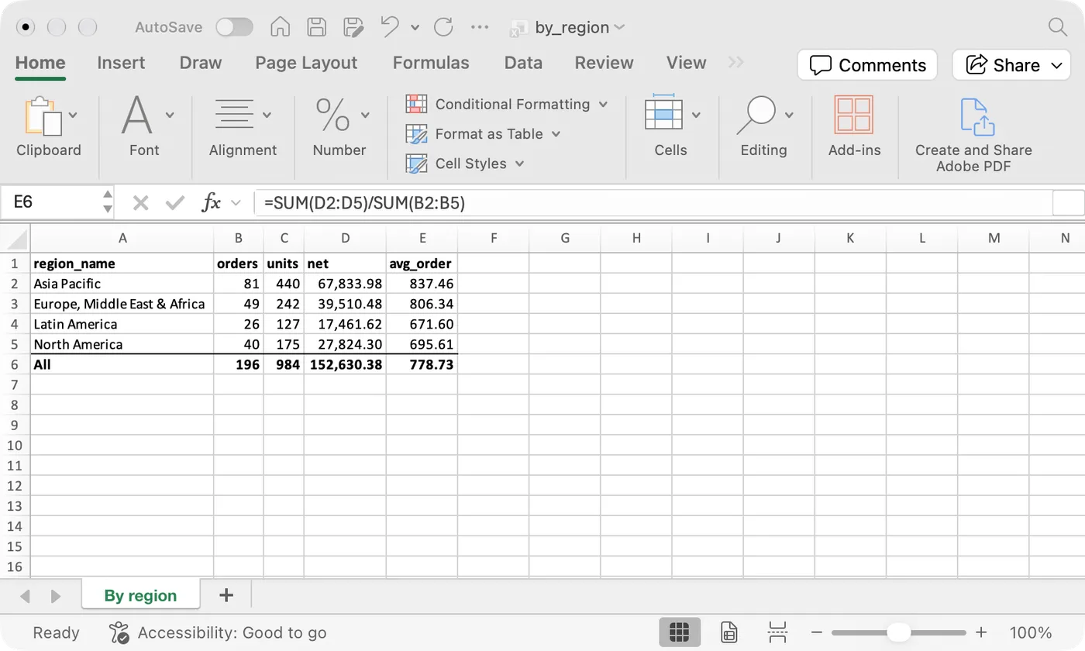The height and width of the screenshot is (651, 1085).
Task: Click Create and Share Adobe PDF
Action: 973,136
